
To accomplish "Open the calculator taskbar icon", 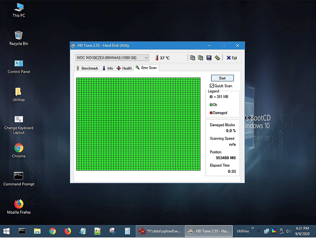I will 127,231.
